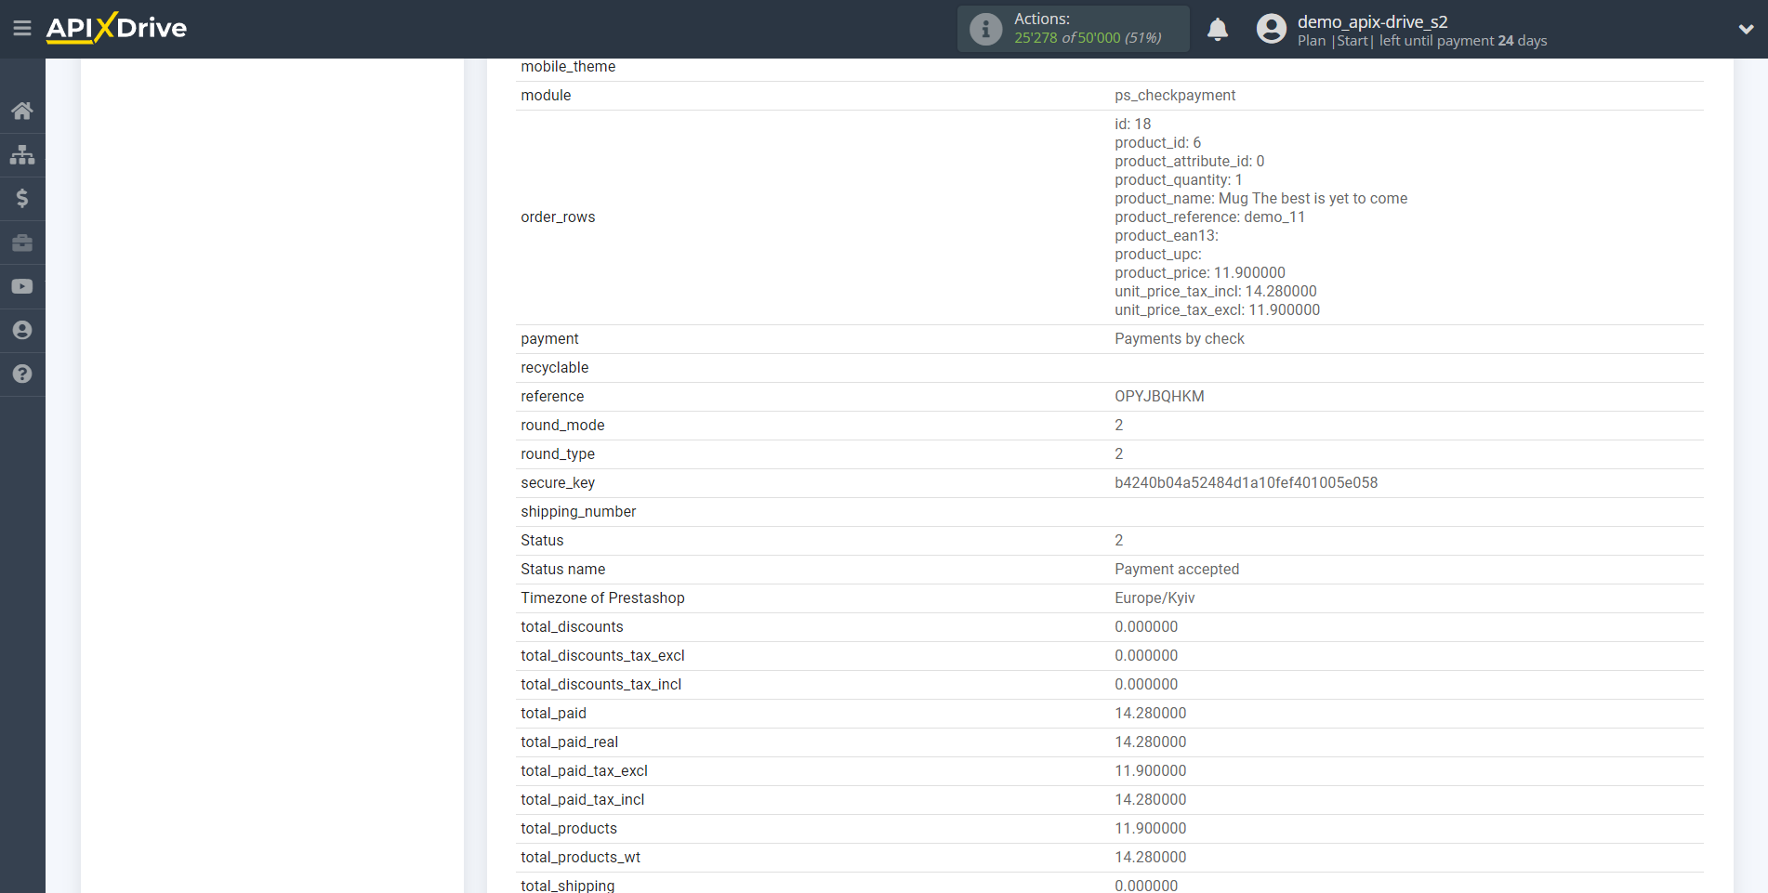Screen dimensions: 1768x893
Task: Select total_paid_tax_excl value 11.900000
Action: pyautogui.click(x=1150, y=770)
